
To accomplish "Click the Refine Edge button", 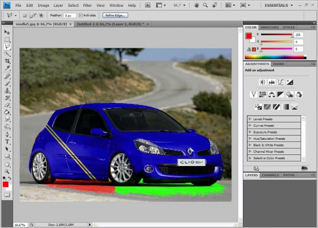I will click(115, 15).
